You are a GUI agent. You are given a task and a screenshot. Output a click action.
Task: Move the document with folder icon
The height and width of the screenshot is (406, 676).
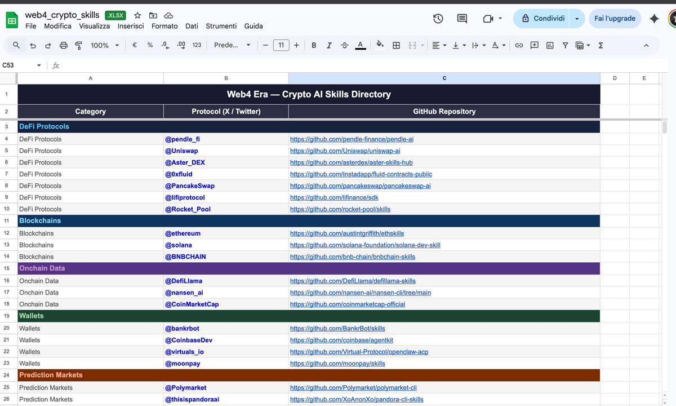click(x=153, y=15)
